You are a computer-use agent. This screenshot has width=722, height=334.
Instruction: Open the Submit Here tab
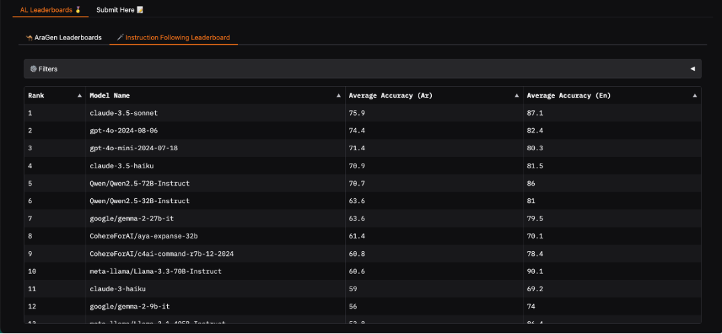pyautogui.click(x=120, y=10)
